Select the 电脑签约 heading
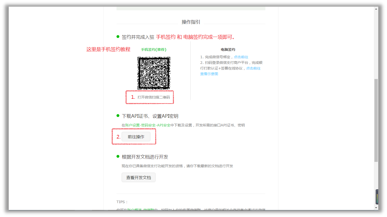This screenshot has height=217, width=387. [x=228, y=50]
